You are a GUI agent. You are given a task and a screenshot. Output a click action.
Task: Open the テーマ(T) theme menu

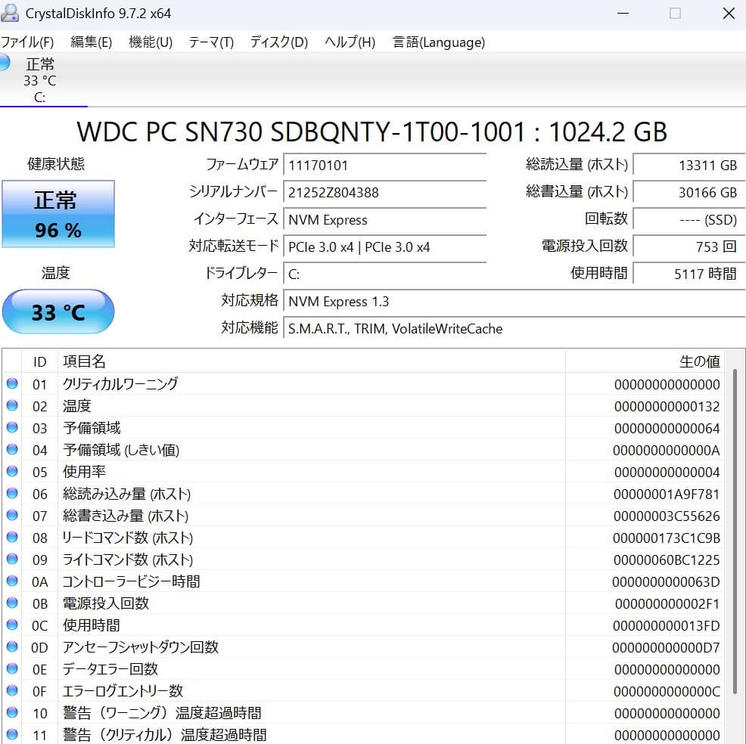210,42
